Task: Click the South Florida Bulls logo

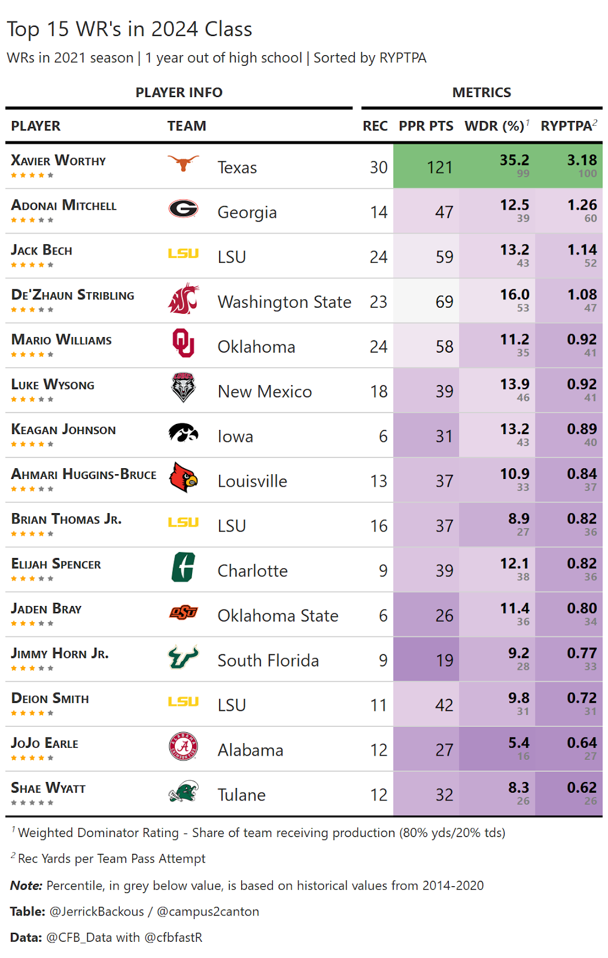Action: click(x=183, y=657)
